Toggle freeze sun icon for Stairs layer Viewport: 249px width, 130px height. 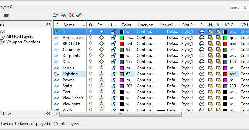click(x=101, y=86)
